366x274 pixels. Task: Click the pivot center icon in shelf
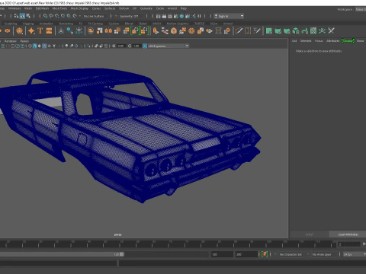click(x=61, y=31)
